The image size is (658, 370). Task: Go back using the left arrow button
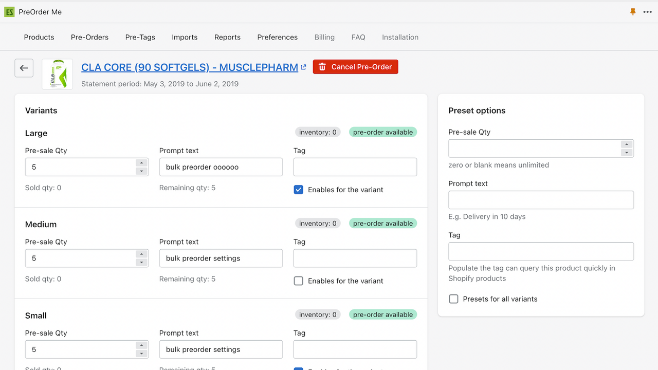coord(24,68)
